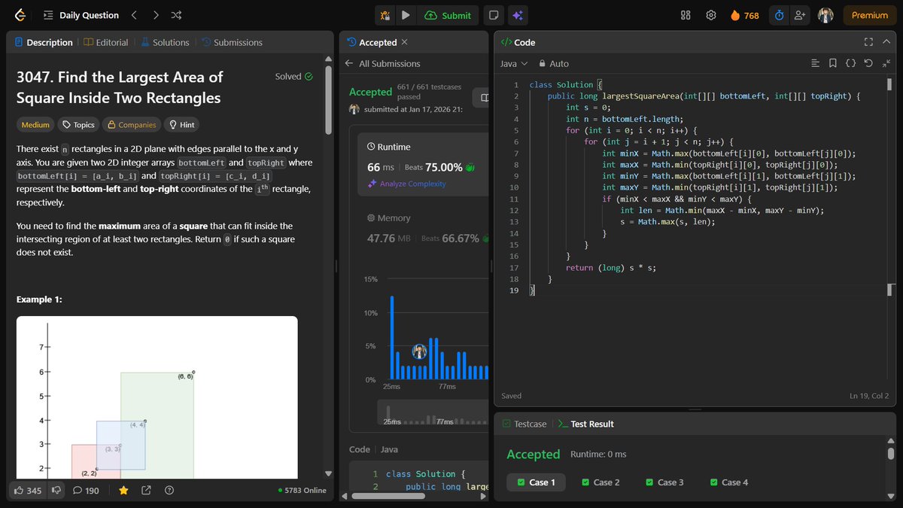Viewport: 903px width, 508px height.
Task: Open the Java language dropdown
Action: (x=515, y=64)
